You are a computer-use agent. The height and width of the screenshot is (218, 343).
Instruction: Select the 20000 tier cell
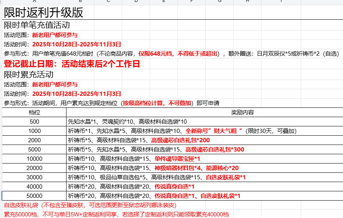click(34, 168)
